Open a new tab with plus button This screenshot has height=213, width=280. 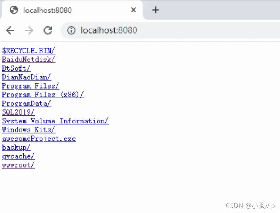(x=156, y=10)
